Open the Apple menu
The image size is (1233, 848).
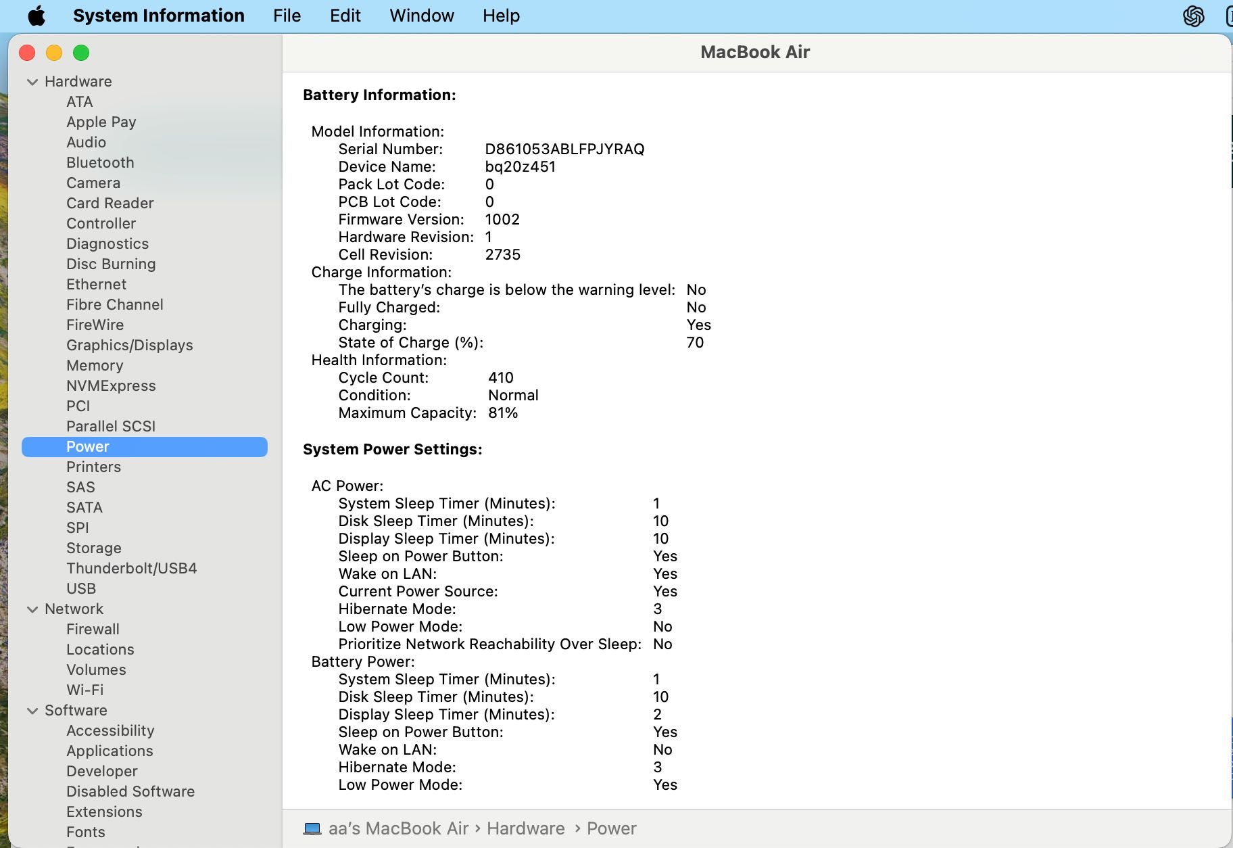37,16
